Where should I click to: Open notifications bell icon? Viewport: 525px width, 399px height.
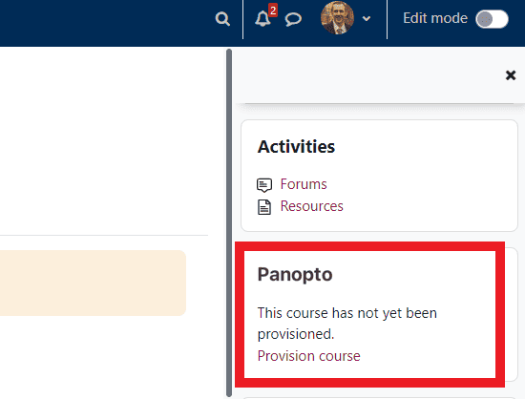pyautogui.click(x=262, y=18)
